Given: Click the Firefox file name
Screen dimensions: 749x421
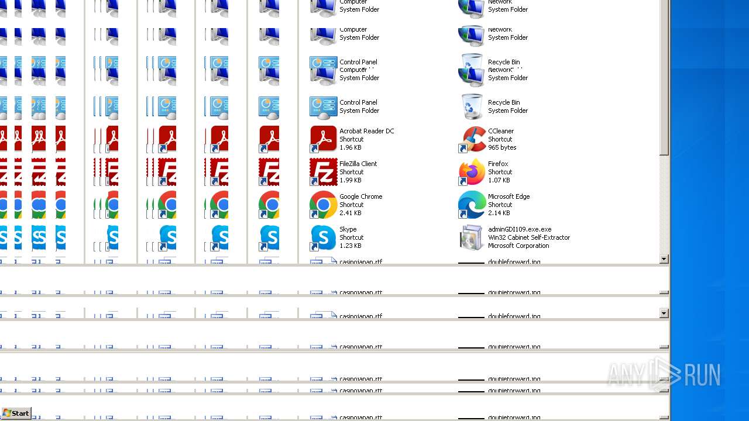Looking at the screenshot, I should 498,164.
